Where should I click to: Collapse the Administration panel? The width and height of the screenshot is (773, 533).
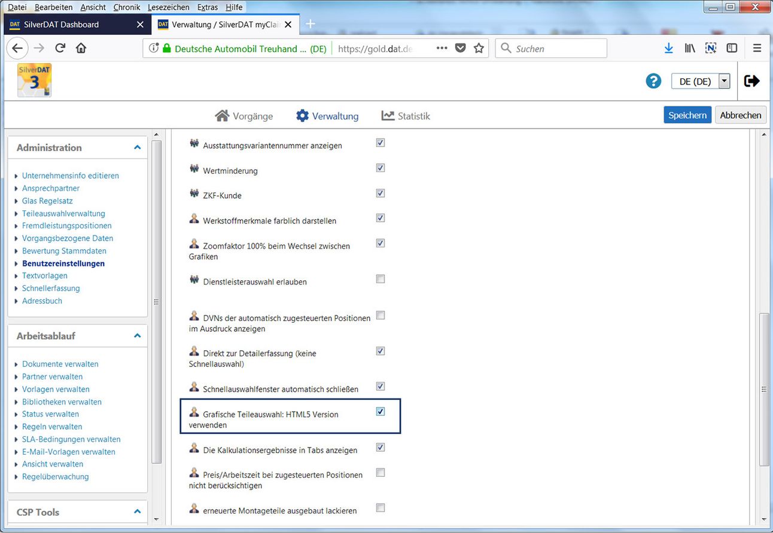tap(137, 148)
